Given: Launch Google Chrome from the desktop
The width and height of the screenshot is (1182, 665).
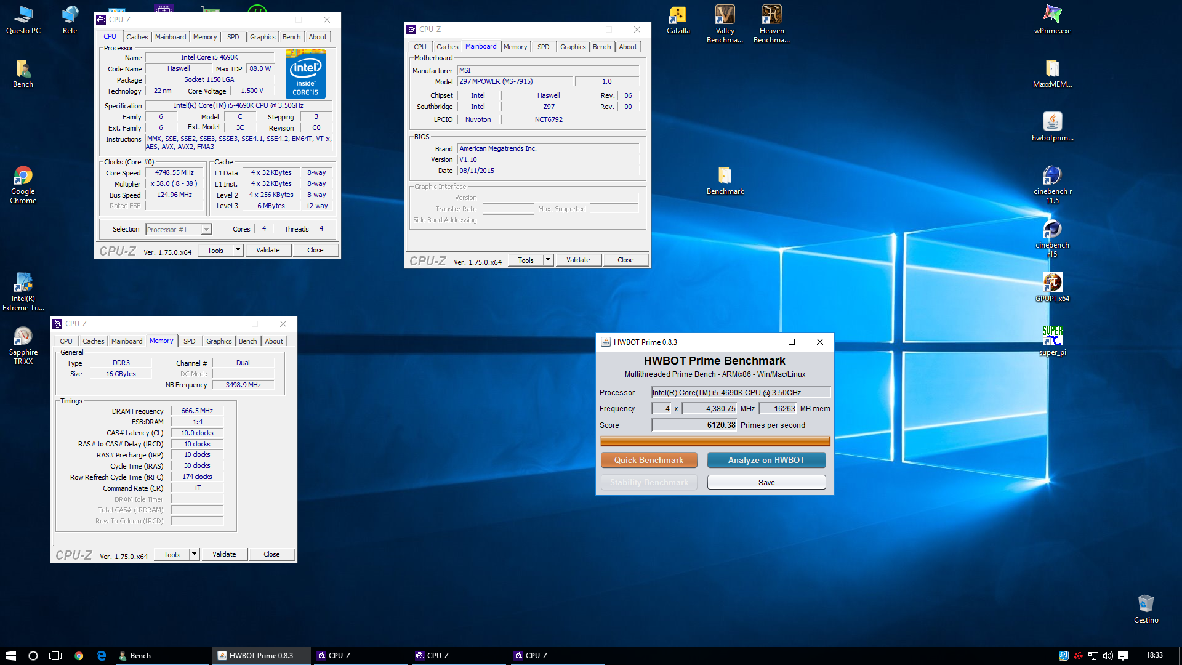Looking at the screenshot, I should [x=23, y=185].
